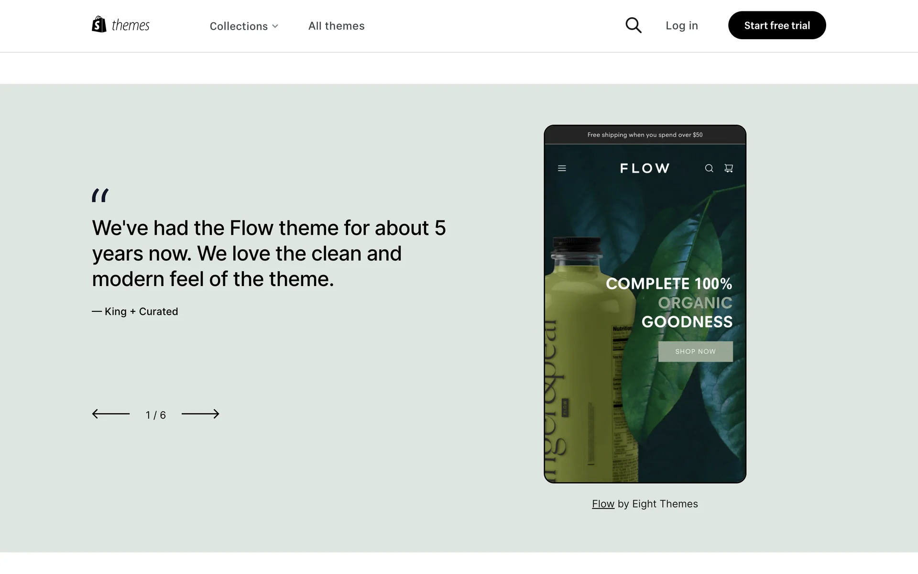
Task: Click the themes wordmark in header
Action: [131, 25]
